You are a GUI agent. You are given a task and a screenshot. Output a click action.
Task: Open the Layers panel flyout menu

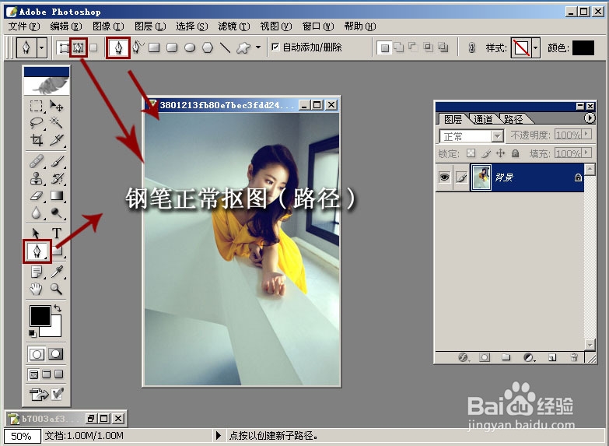point(590,118)
